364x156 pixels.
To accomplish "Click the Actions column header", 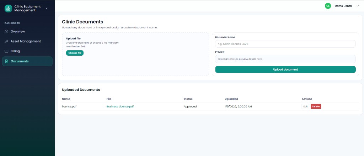I will coord(307,99).
